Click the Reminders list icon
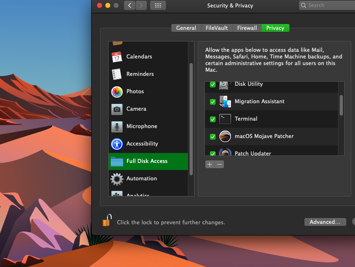Viewport: 355px width, 267px height. 117,74
